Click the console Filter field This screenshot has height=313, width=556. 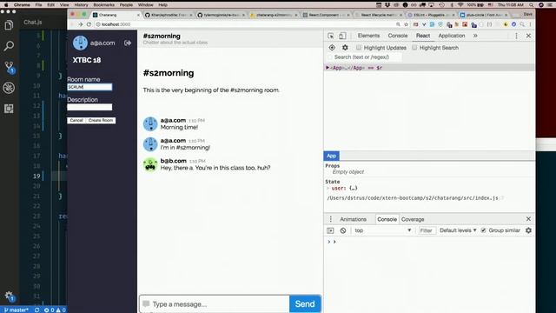click(x=427, y=230)
